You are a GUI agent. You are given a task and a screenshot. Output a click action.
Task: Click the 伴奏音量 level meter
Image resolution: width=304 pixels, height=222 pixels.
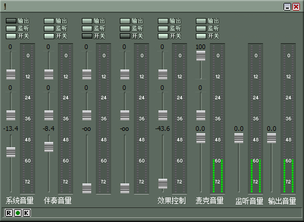coord(65,119)
